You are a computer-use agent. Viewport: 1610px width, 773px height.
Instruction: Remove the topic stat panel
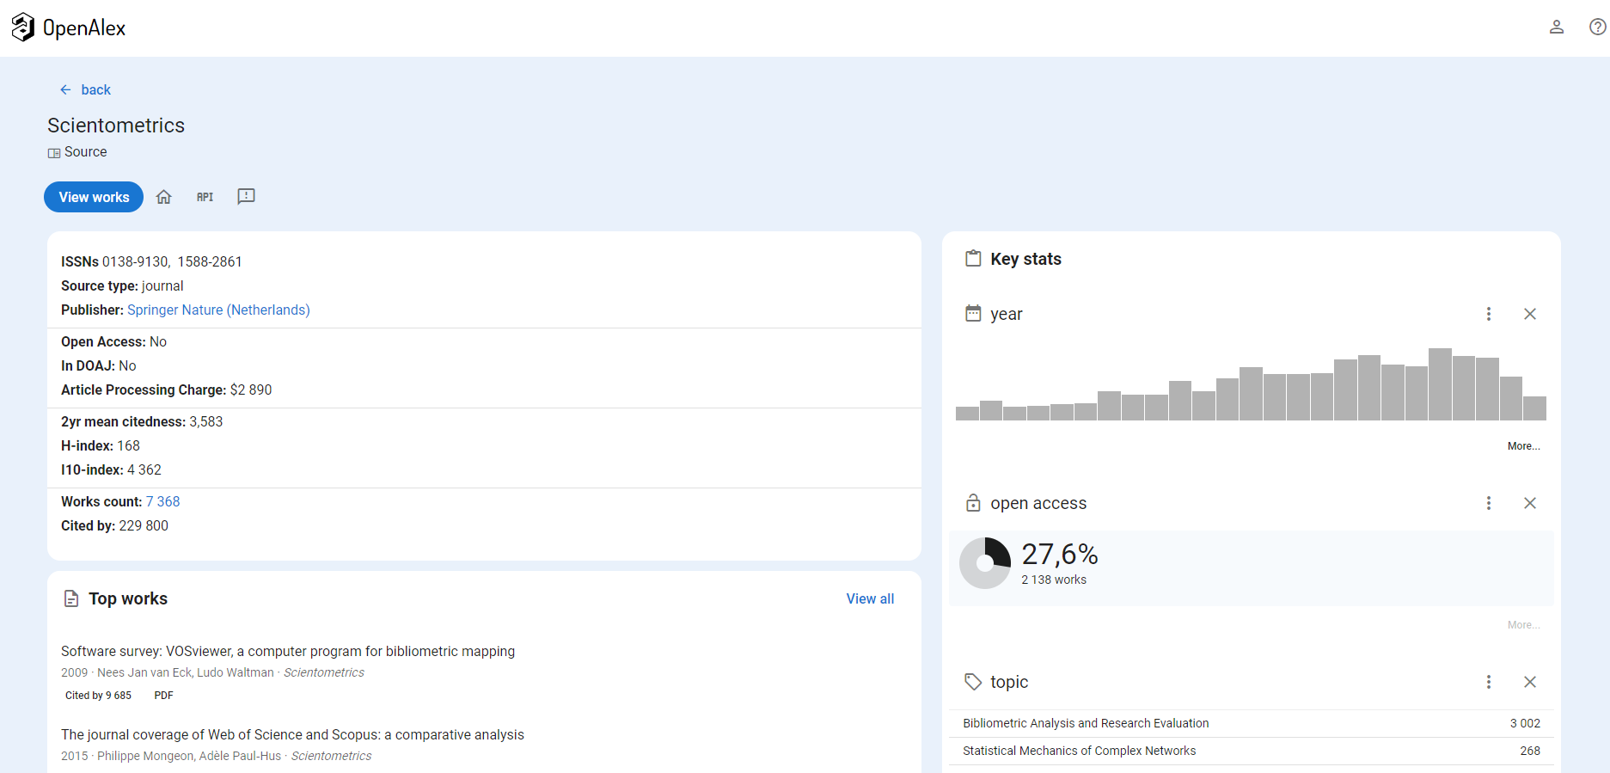pos(1530,682)
